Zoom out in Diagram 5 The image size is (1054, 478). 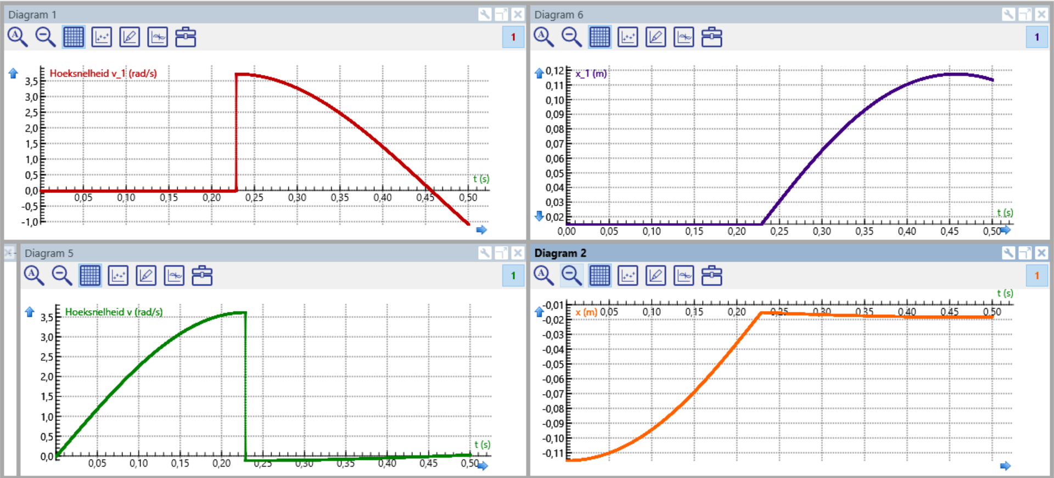[x=61, y=275]
